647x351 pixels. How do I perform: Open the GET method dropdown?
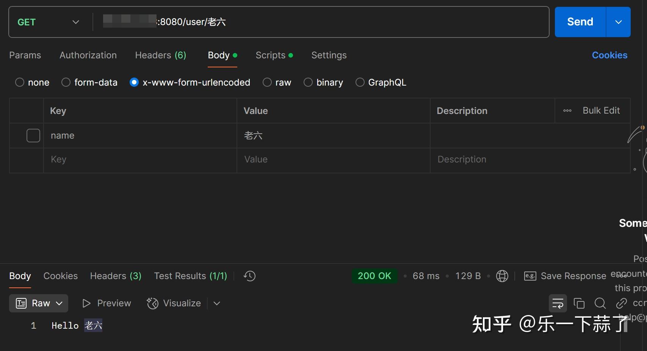click(75, 22)
